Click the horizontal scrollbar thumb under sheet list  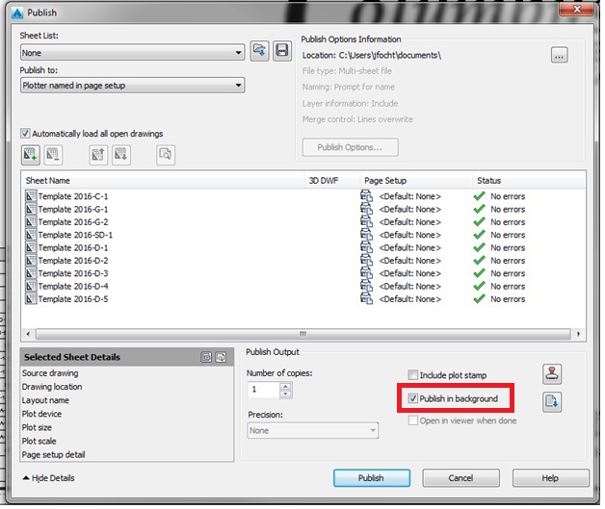click(303, 334)
